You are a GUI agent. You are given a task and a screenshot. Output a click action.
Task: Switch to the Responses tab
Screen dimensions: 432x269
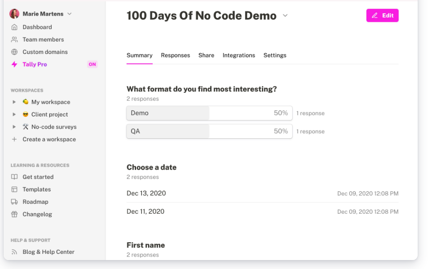pyautogui.click(x=175, y=55)
